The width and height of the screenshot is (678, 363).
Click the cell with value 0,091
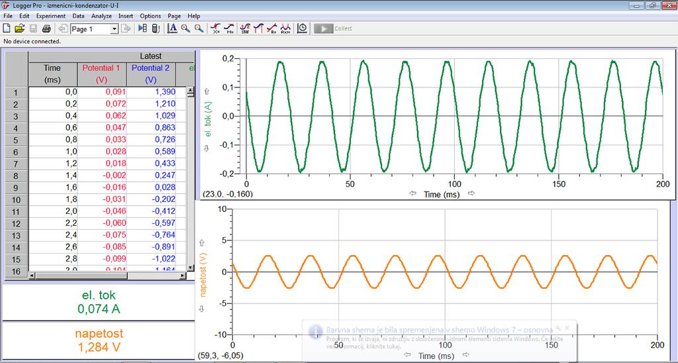[x=101, y=92]
